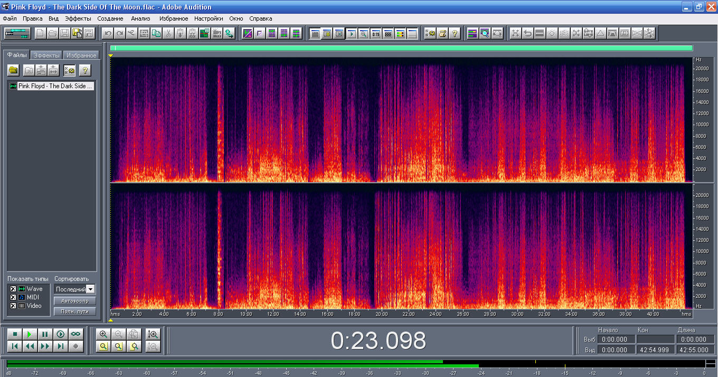The width and height of the screenshot is (718, 377).
Task: Click the 20:00 mark on the time ruler
Action: point(381,314)
